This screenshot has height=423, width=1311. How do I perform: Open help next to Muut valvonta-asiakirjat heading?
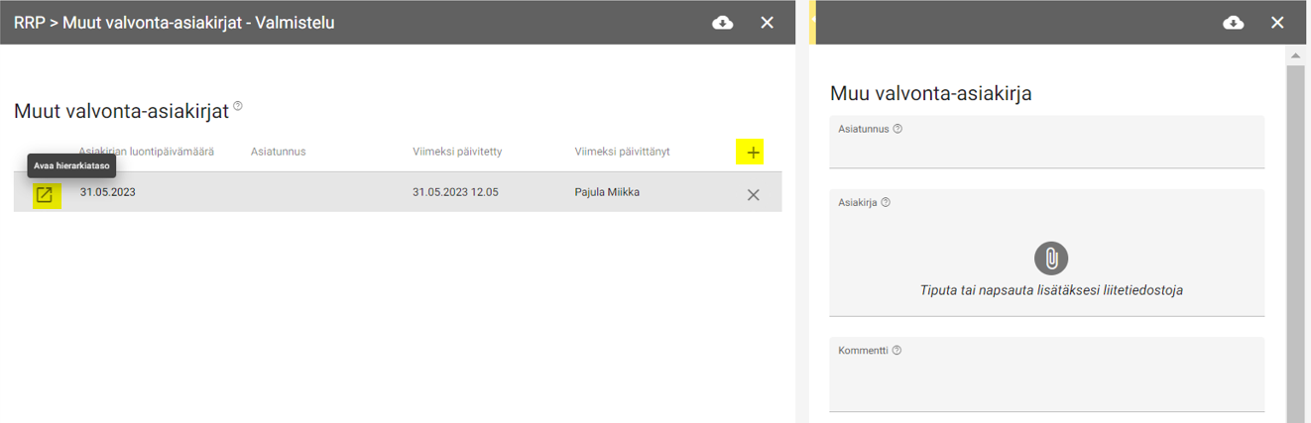238,106
